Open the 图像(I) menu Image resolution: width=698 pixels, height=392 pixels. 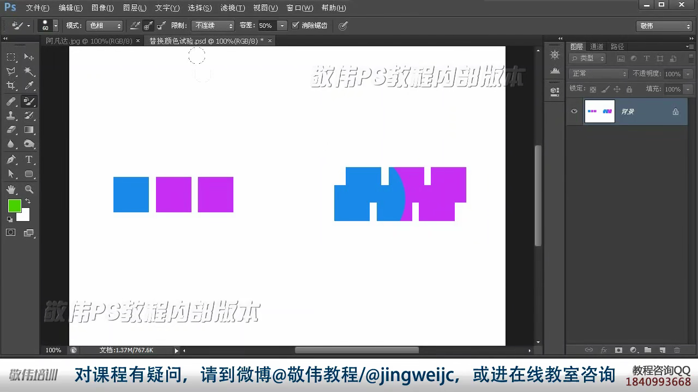pyautogui.click(x=103, y=8)
